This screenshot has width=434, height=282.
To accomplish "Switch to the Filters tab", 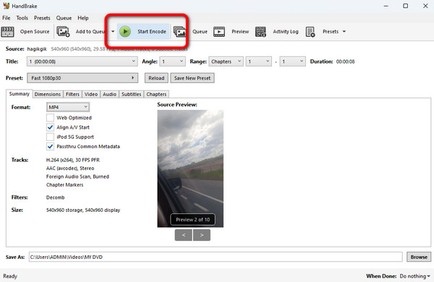I will 72,95.
